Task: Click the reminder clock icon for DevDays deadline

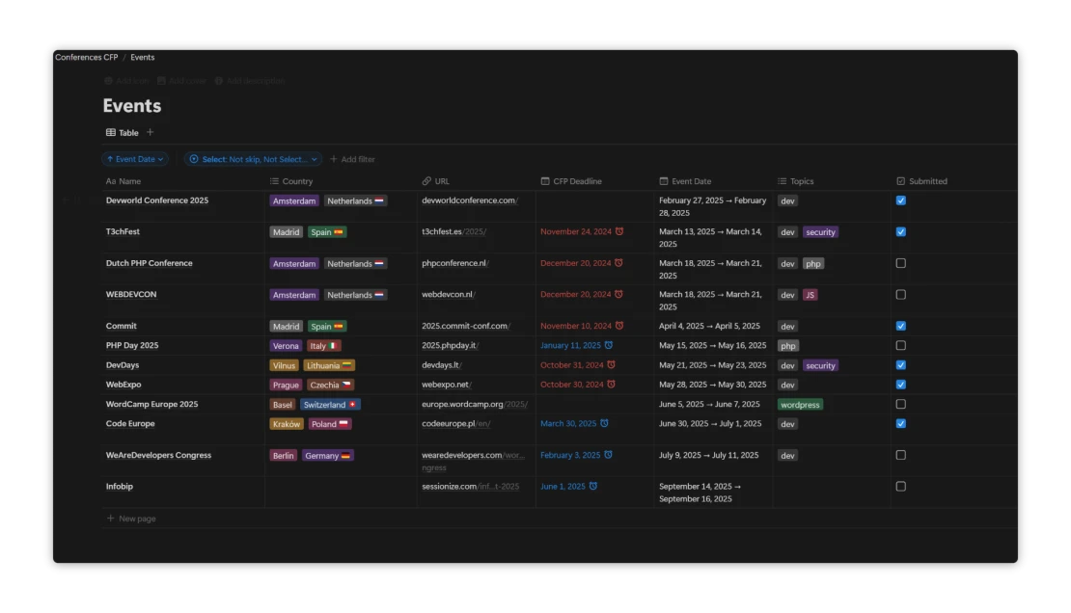Action: click(x=612, y=365)
